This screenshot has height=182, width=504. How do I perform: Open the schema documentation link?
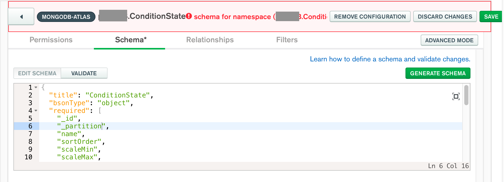coord(390,59)
